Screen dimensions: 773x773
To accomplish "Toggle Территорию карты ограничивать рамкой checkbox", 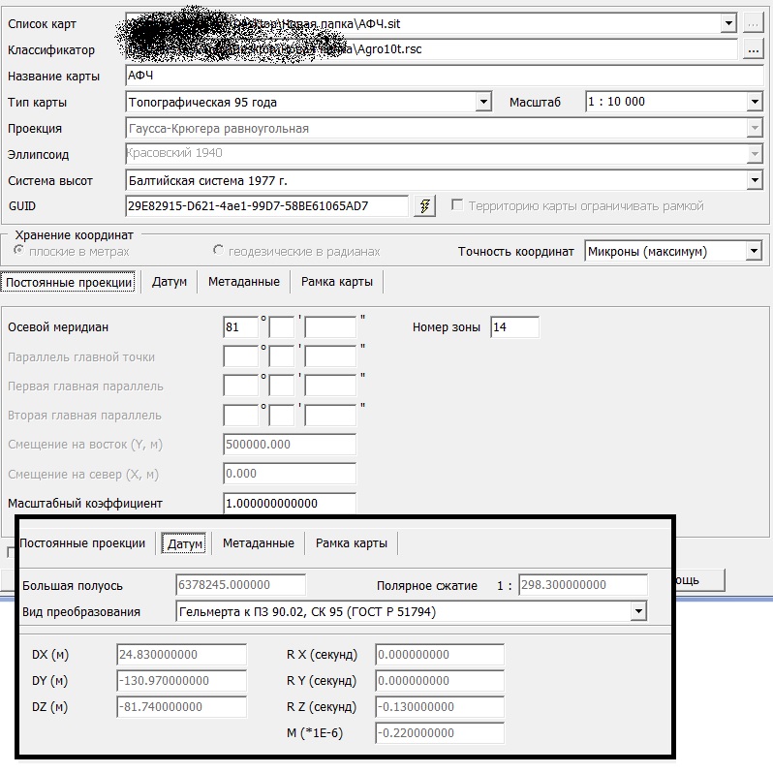I will 457,204.
